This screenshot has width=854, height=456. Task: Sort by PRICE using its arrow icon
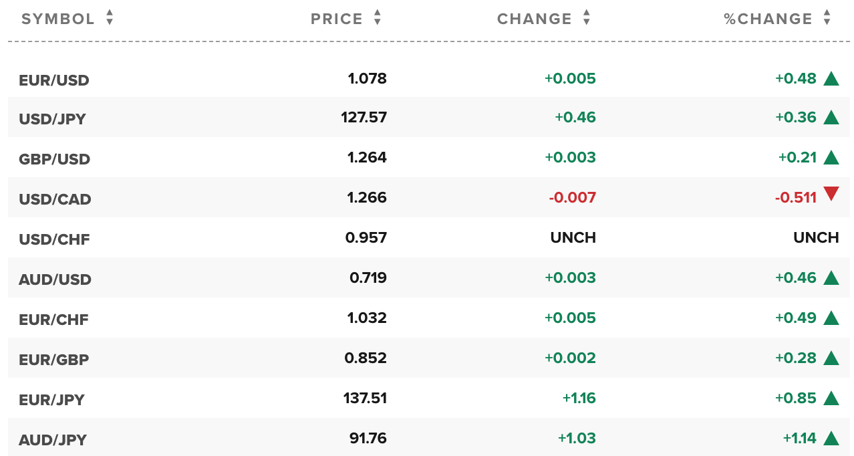tap(378, 18)
